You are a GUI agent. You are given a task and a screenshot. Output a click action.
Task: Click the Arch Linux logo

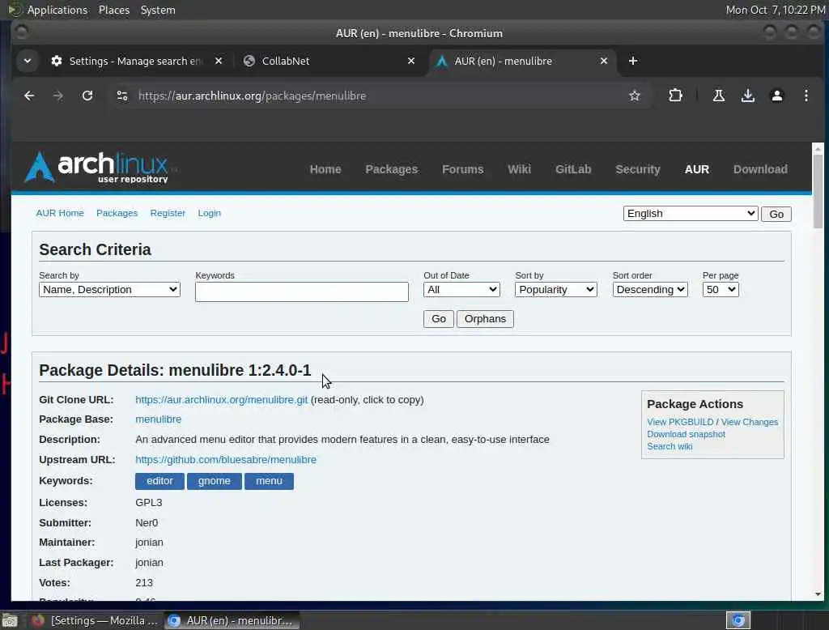tap(96, 168)
